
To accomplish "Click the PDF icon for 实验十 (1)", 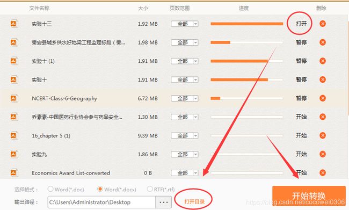I will click(14, 61).
